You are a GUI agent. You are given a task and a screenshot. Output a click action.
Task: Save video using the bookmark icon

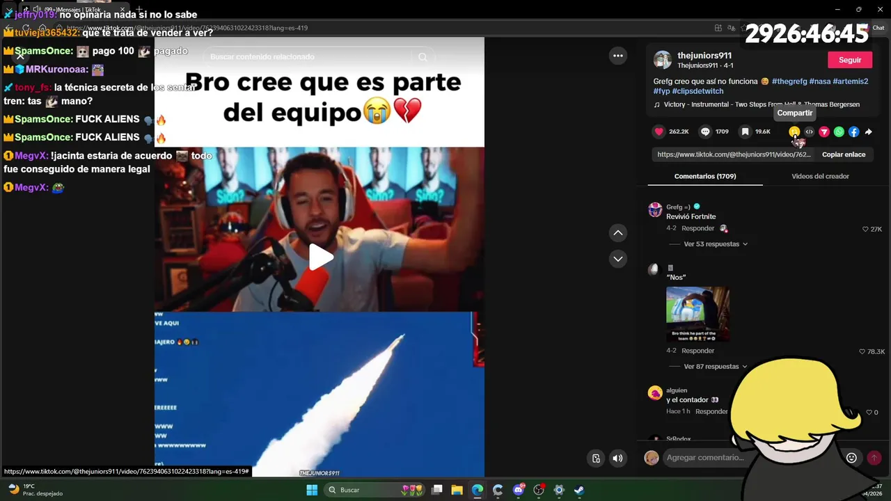[x=746, y=132]
